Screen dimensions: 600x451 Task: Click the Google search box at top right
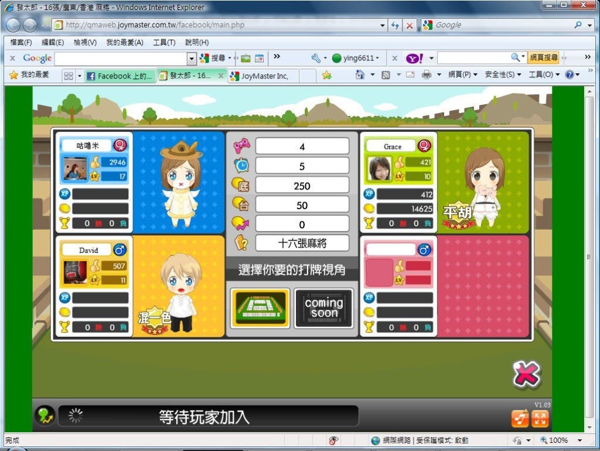point(502,25)
